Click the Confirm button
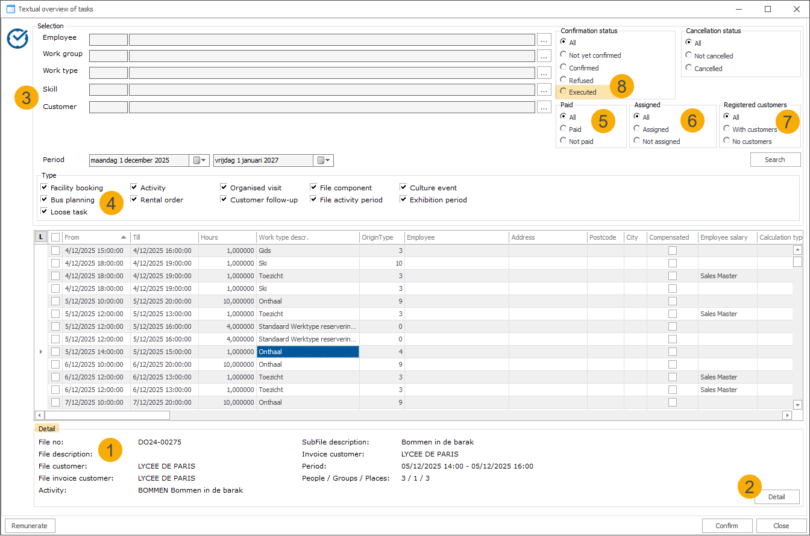Viewport: 810px width, 536px height. coord(727,526)
